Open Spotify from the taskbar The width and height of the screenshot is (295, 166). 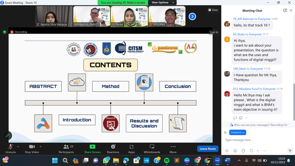tap(166, 160)
